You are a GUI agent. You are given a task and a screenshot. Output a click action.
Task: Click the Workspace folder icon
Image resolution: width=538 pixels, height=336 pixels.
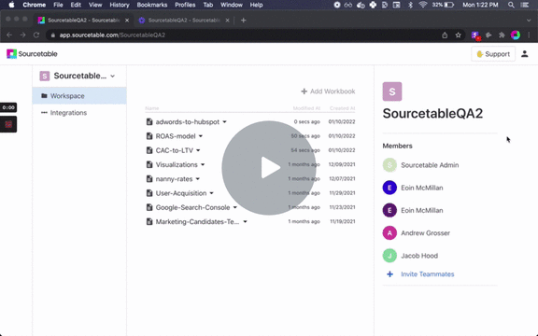[44, 95]
